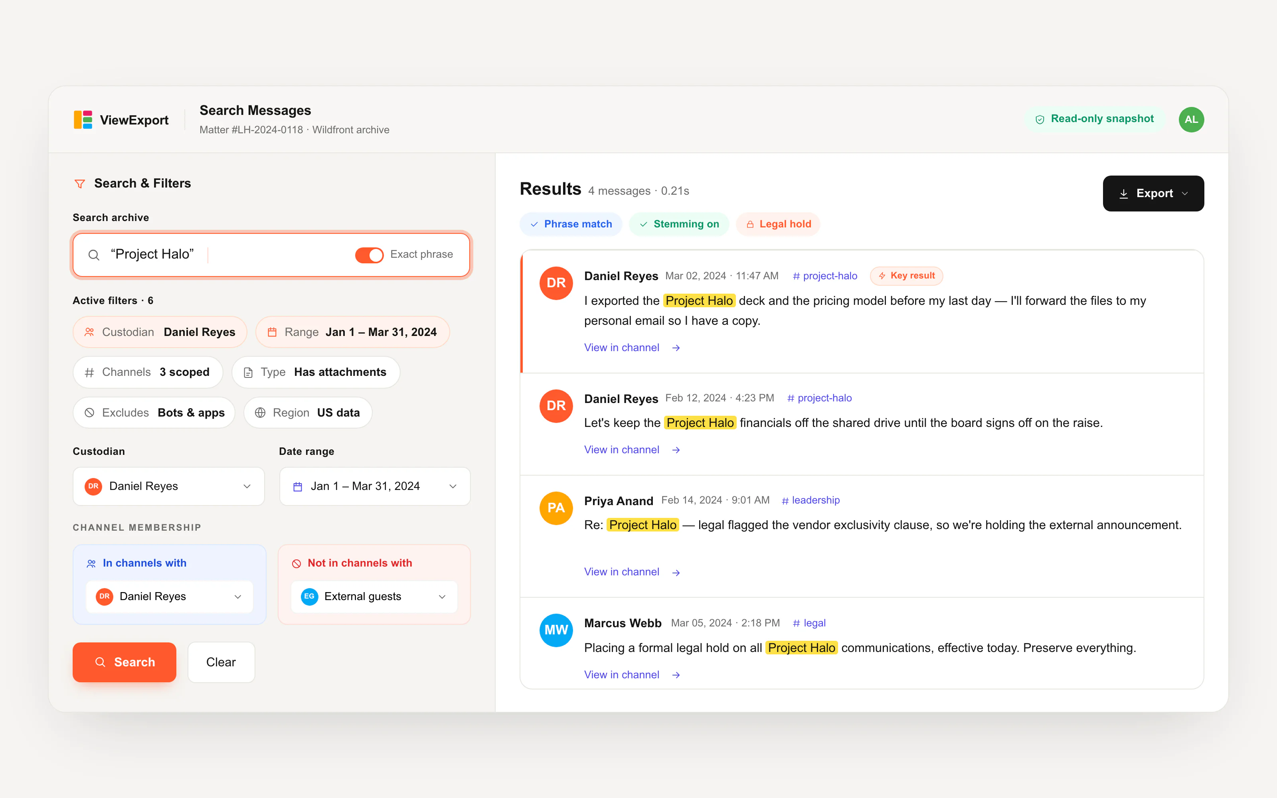Open #project-halo channel link on Mar 02 message
The image size is (1277, 798).
[825, 276]
